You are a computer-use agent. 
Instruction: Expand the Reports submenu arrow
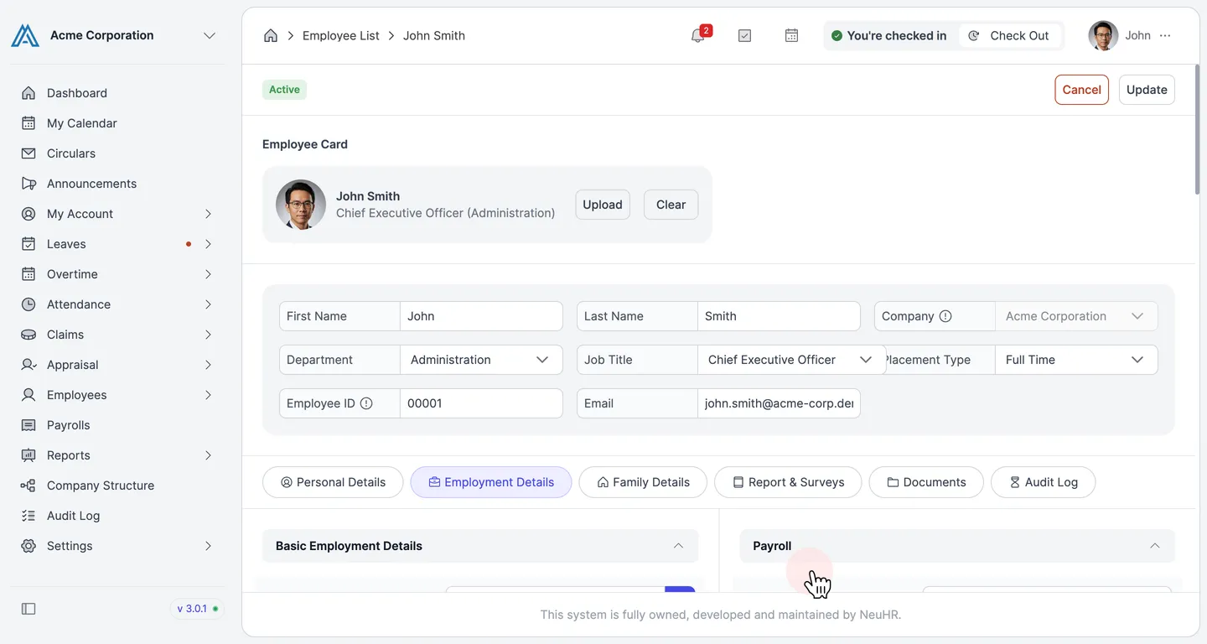pos(208,455)
